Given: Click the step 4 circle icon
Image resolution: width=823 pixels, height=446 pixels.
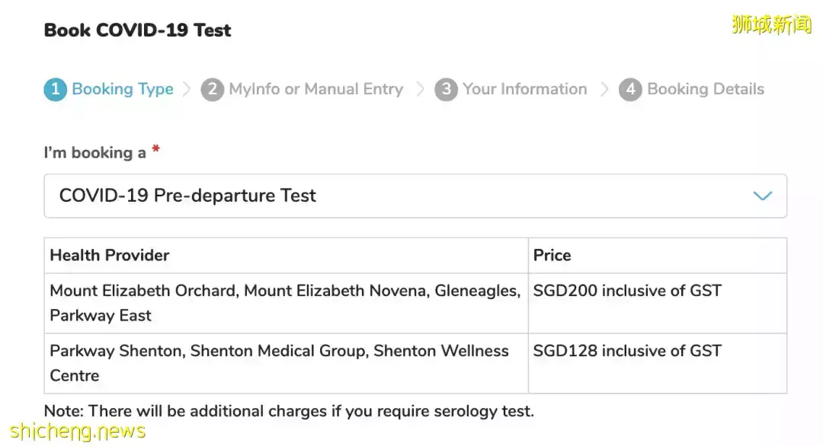Looking at the screenshot, I should [630, 90].
